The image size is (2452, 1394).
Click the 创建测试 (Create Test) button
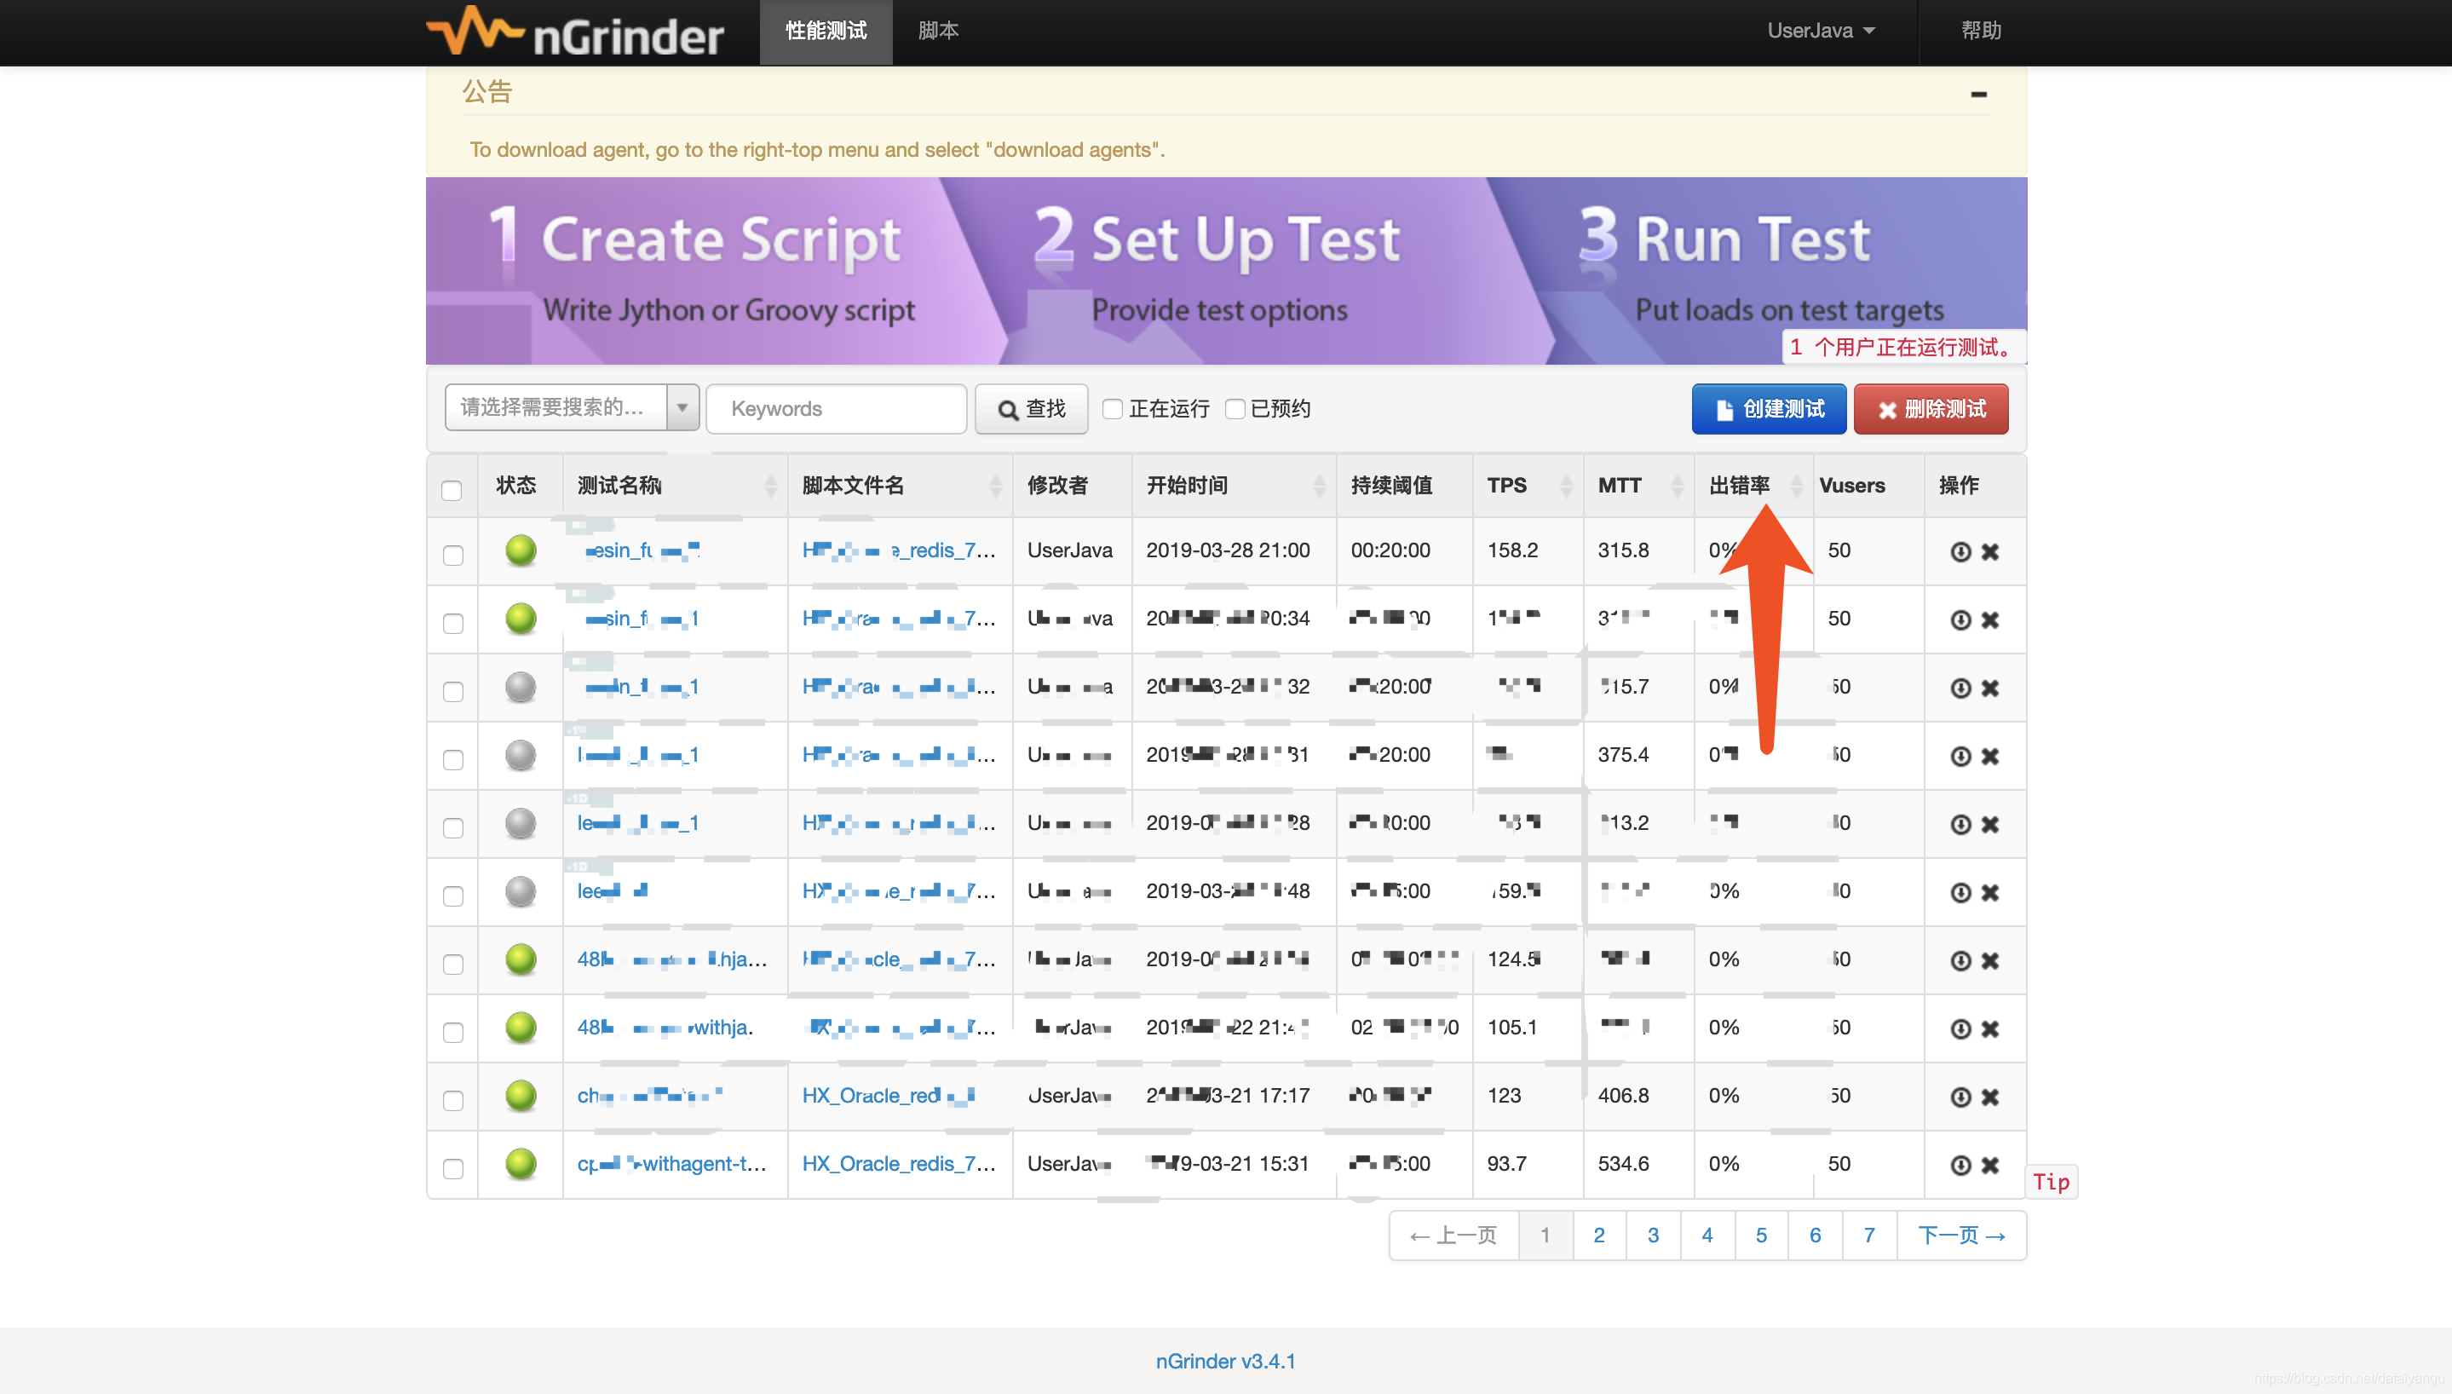click(x=1768, y=409)
